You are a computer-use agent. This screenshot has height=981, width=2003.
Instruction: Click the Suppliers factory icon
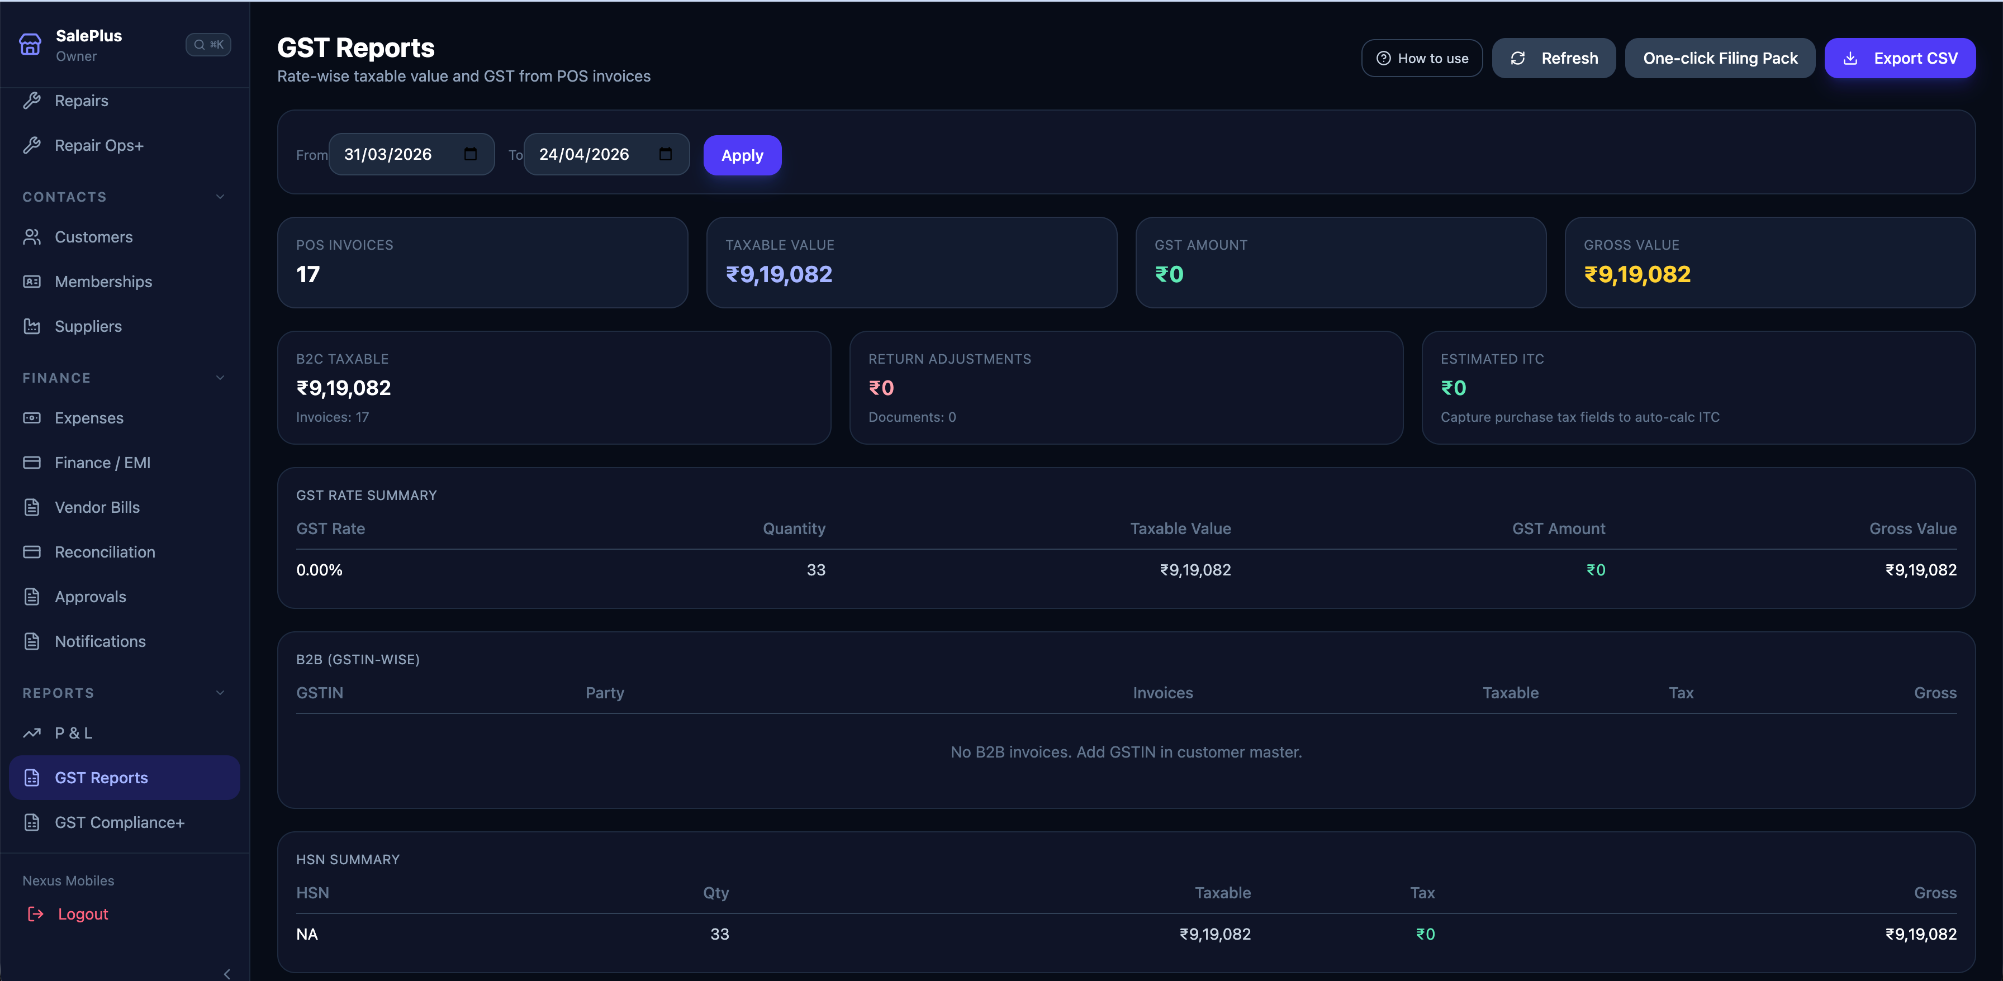point(32,326)
